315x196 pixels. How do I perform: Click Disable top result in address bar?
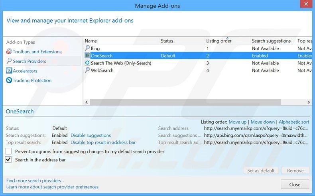tap(103, 142)
